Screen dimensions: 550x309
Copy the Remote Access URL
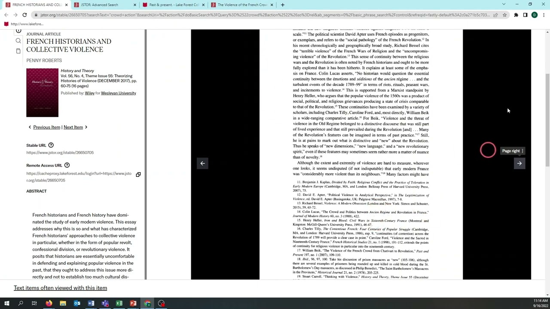[x=138, y=175]
